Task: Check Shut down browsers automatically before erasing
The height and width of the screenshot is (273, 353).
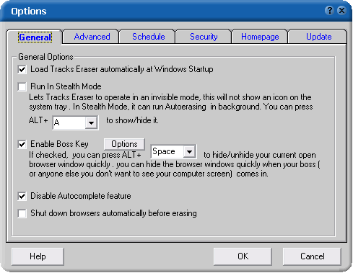Action: click(22, 213)
